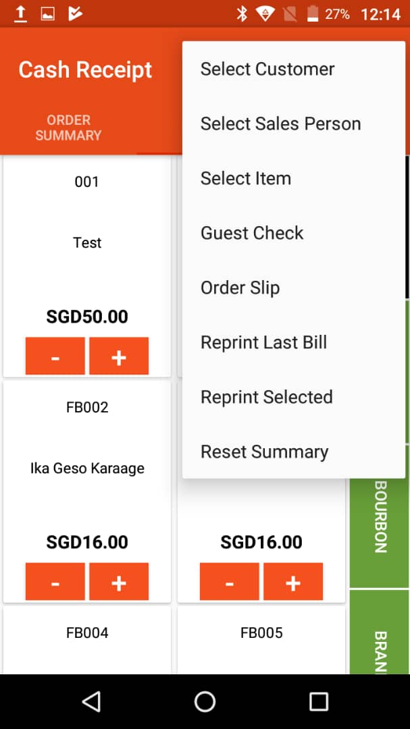
Task: Remove one Ika Geso Karaage
Action: [55, 582]
